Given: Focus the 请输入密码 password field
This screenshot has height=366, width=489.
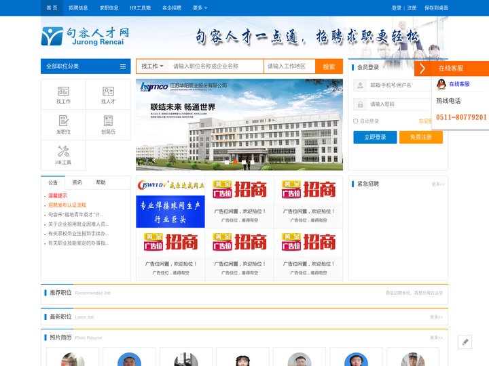Looking at the screenshot, I should 399,104.
